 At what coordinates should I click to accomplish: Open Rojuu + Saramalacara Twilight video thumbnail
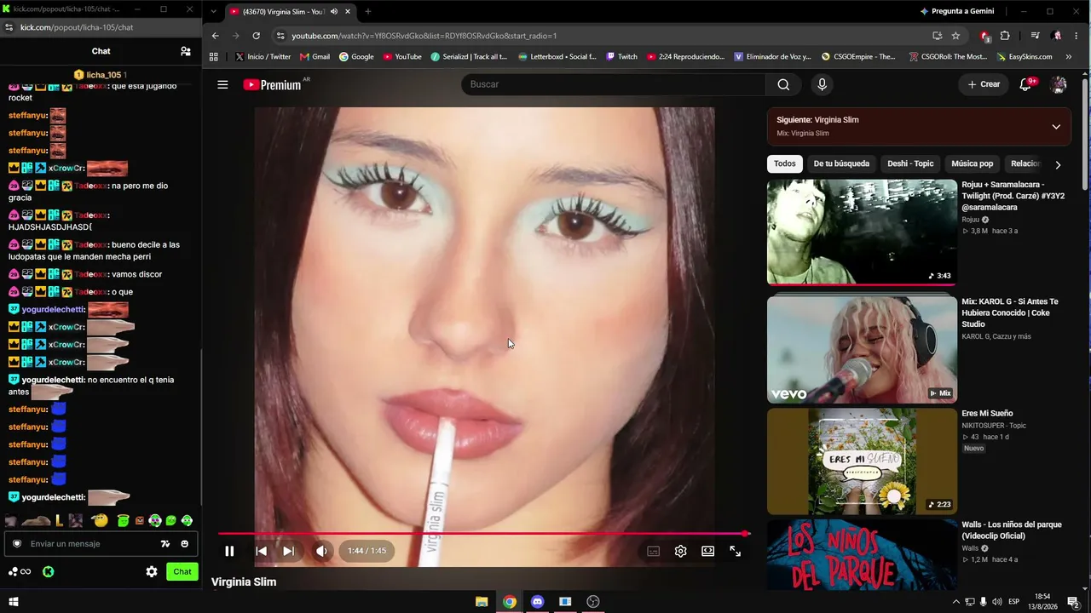862,232
